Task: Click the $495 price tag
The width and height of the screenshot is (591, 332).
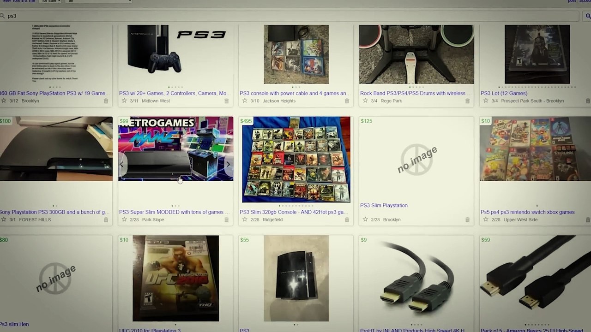Action: click(246, 121)
